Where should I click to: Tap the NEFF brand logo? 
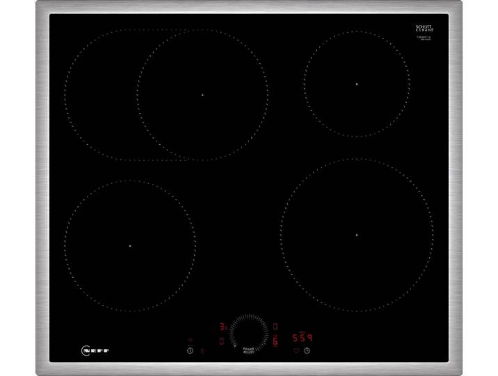click(95, 350)
